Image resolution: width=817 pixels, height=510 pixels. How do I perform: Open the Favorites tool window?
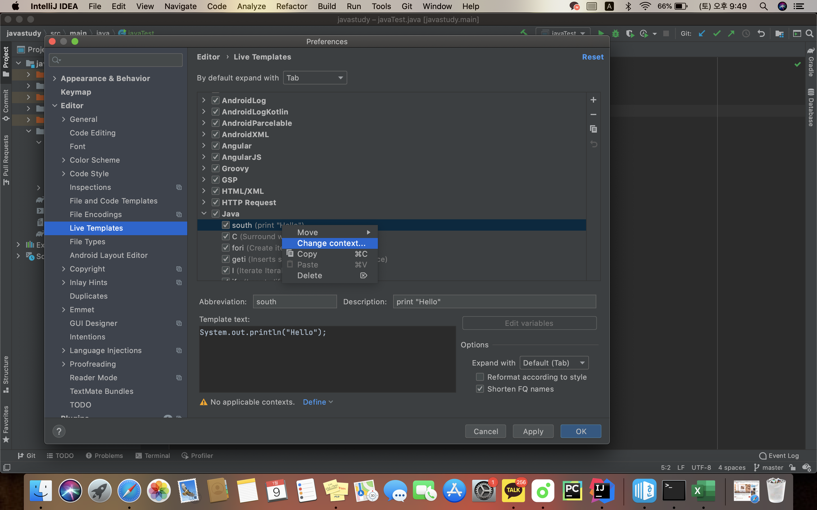click(6, 424)
